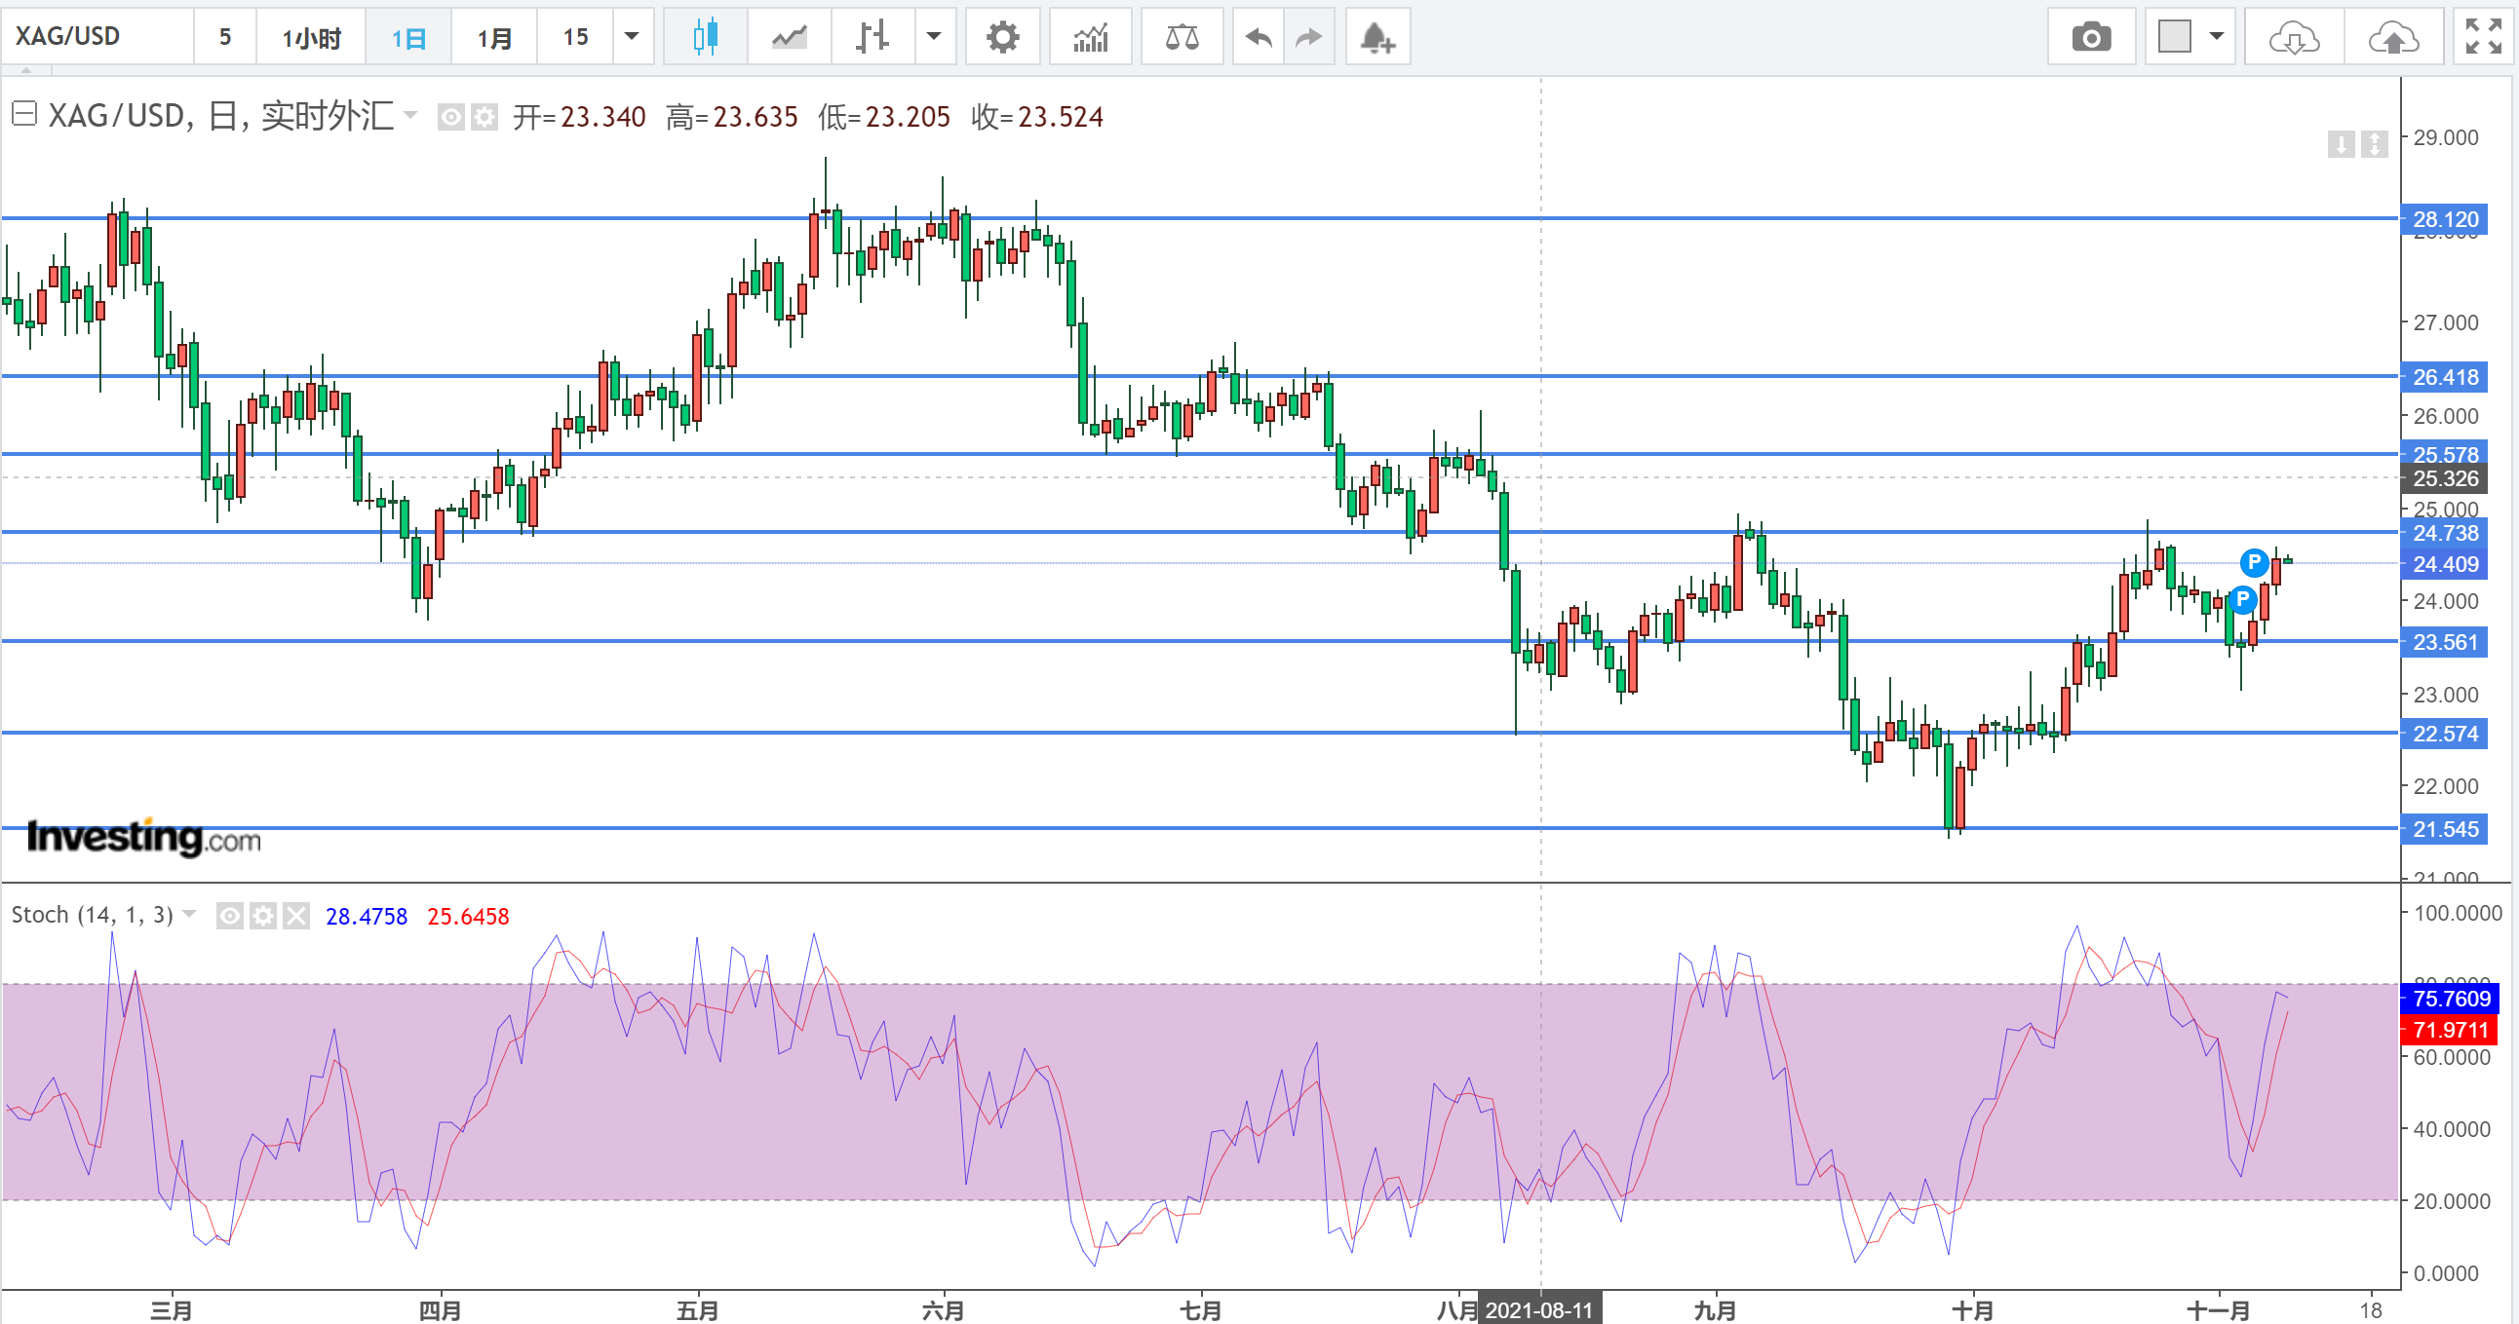Open the layout square dropdown arrow
Screen dimensions: 2519x1324
pyautogui.click(x=2217, y=37)
